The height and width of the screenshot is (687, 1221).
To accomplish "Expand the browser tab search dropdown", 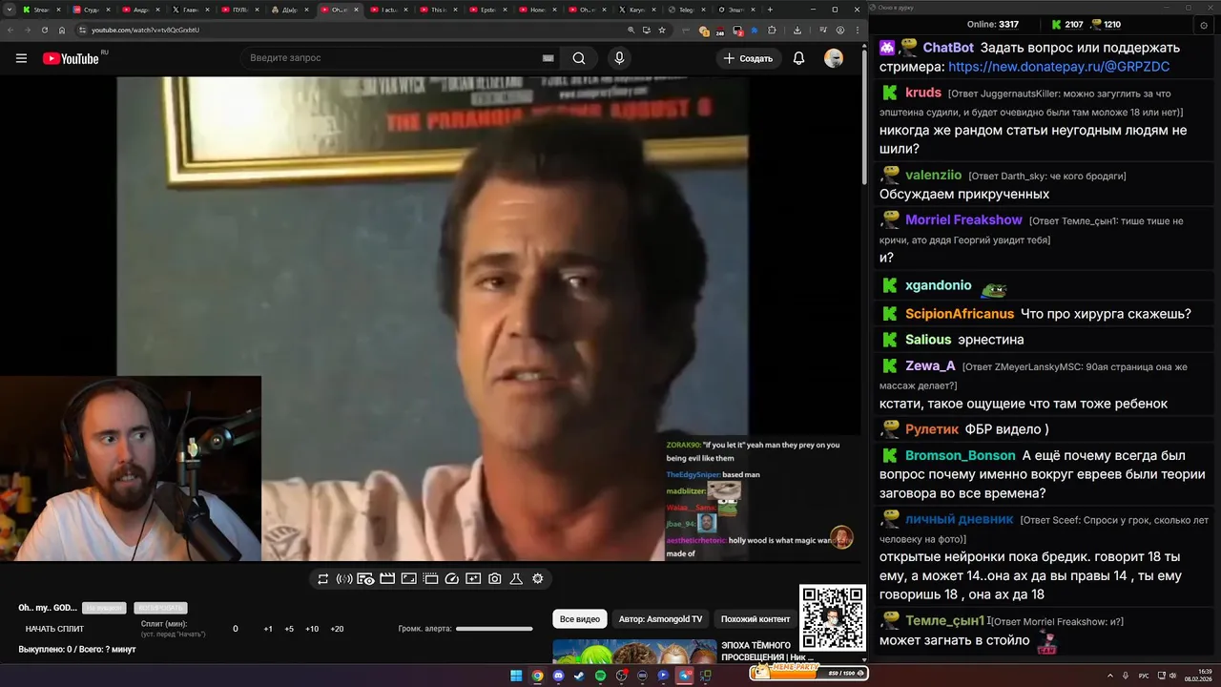I will 8,10.
